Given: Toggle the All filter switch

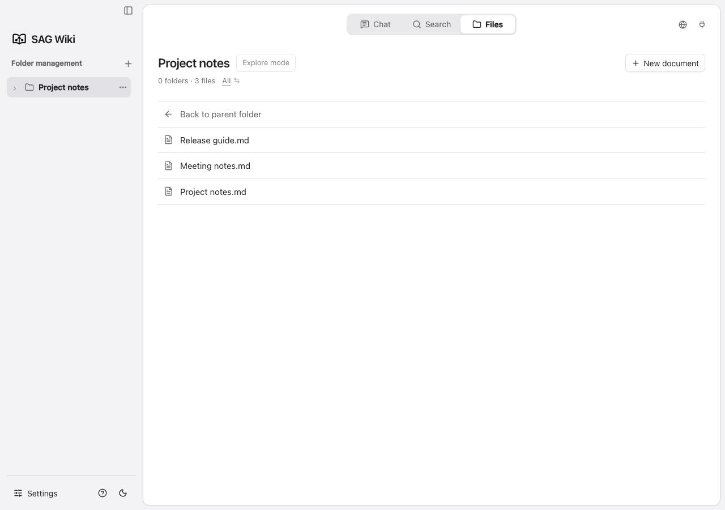Looking at the screenshot, I should tap(231, 81).
